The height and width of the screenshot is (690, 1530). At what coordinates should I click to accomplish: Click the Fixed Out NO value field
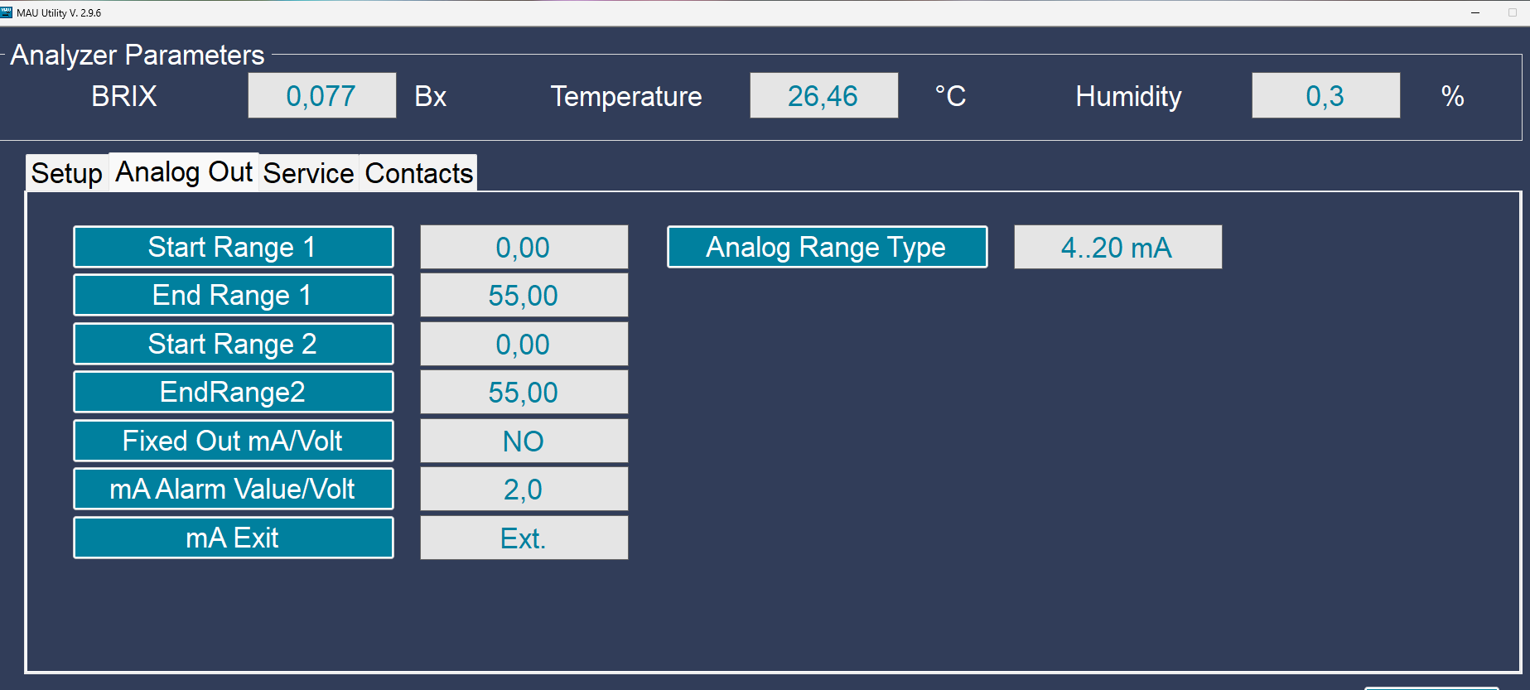(524, 441)
